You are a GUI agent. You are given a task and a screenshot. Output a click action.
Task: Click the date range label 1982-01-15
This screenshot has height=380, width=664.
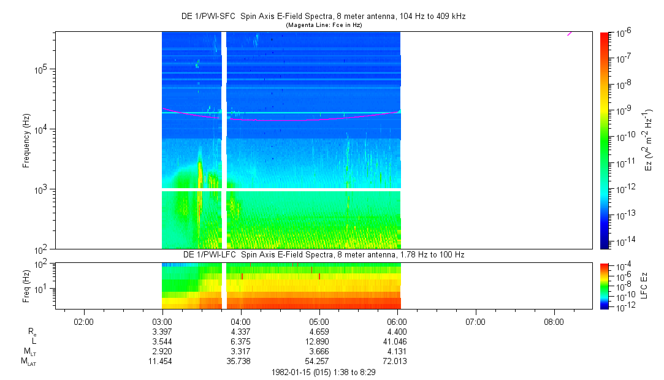(x=322, y=372)
